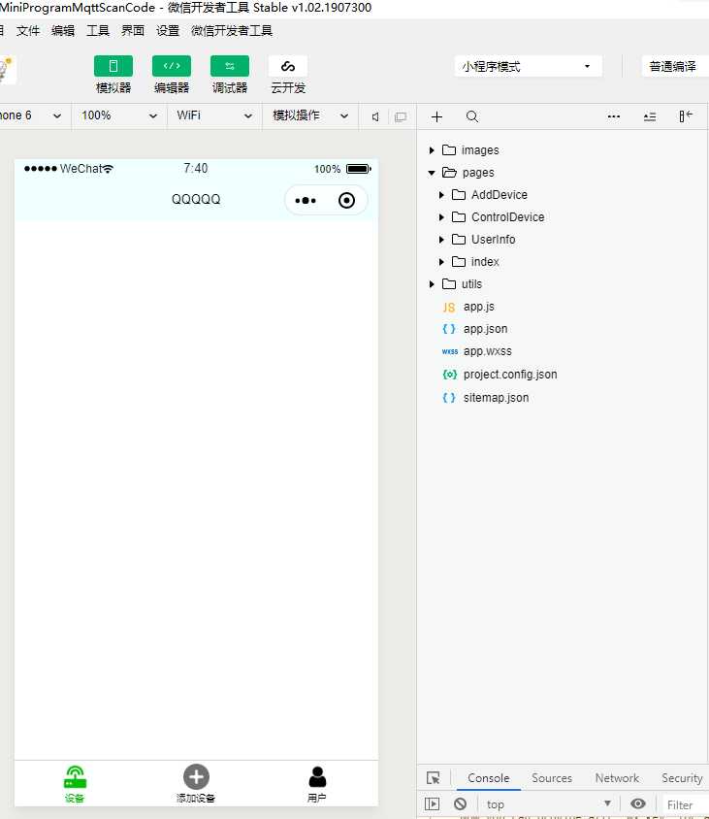Image resolution: width=709 pixels, height=819 pixels.
Task: Click the element inspector arrow icon
Action: [434, 777]
